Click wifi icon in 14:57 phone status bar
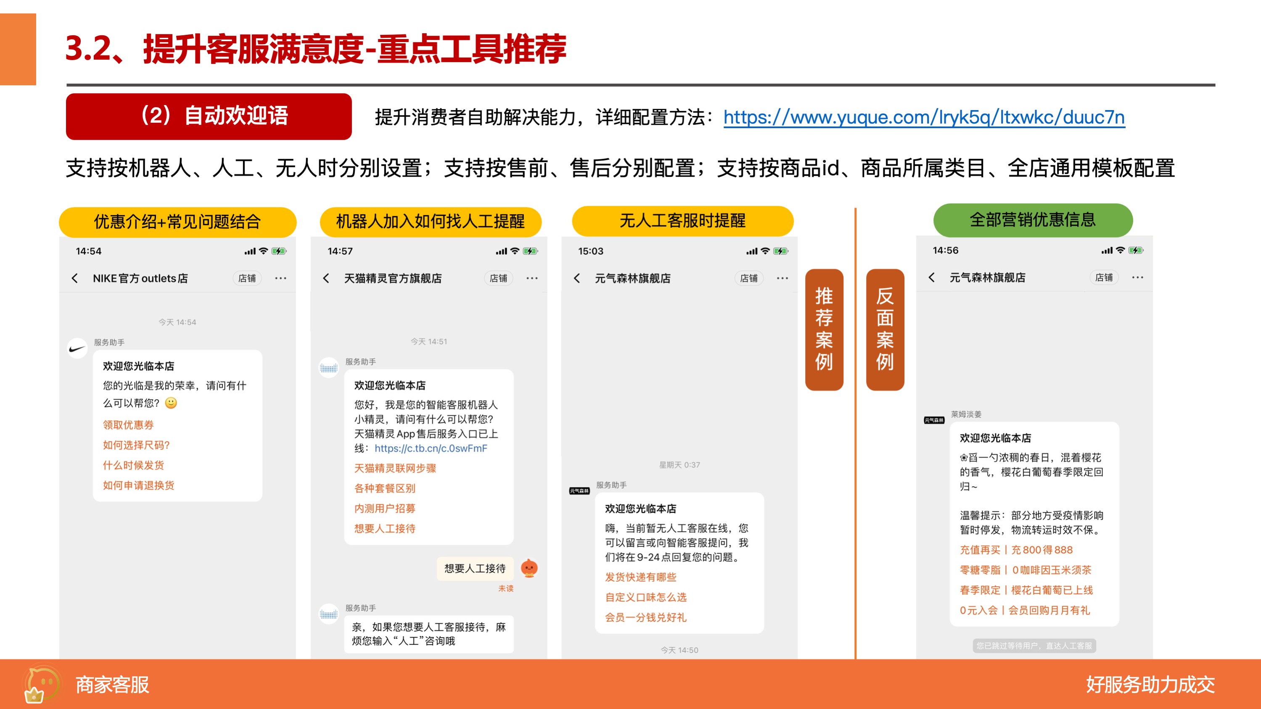 (x=515, y=251)
